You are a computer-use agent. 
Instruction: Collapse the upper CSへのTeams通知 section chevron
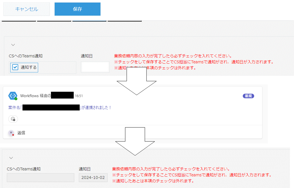point(13,45)
